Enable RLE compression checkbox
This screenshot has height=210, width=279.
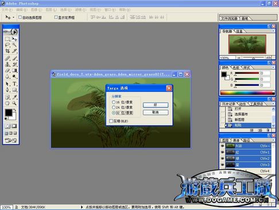pyautogui.click(x=111, y=121)
